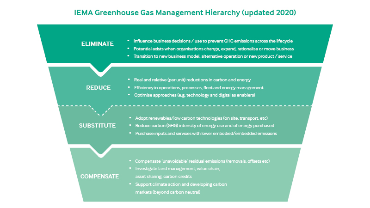The width and height of the screenshot is (370, 208).
Task: Click 'Real and relative (per unit) reductions' line
Action: [x=192, y=80]
